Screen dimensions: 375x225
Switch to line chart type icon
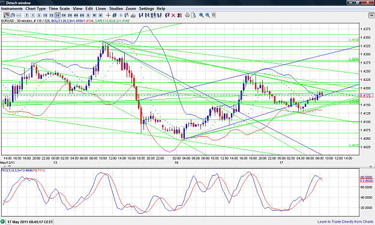point(19,16)
